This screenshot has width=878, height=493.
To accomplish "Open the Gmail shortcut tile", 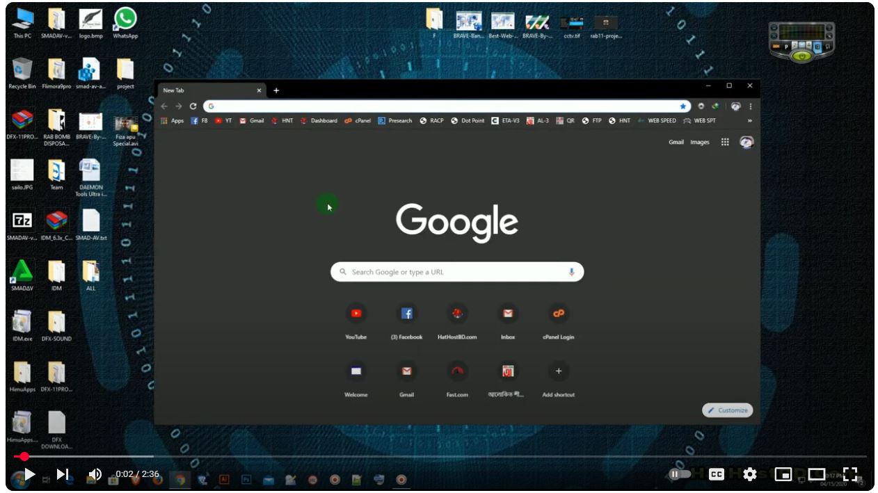I will [x=407, y=379].
